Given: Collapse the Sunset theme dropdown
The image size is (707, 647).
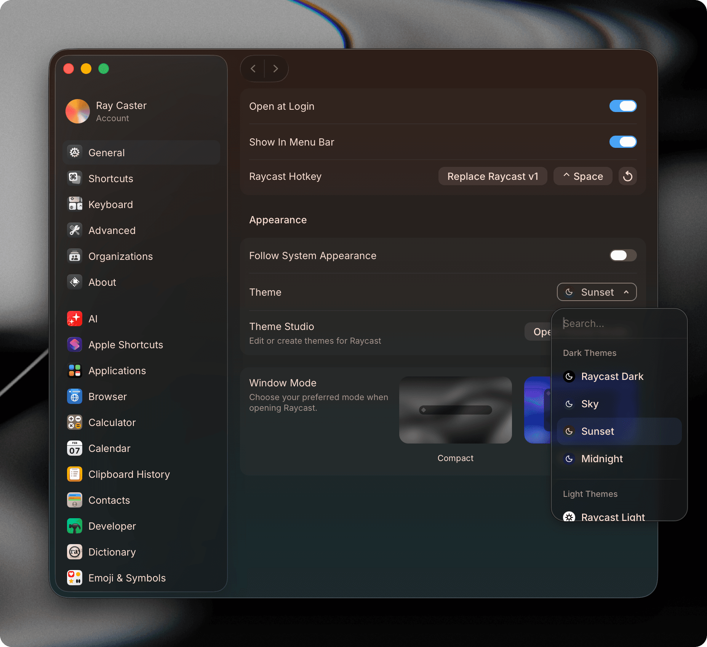Looking at the screenshot, I should (597, 292).
